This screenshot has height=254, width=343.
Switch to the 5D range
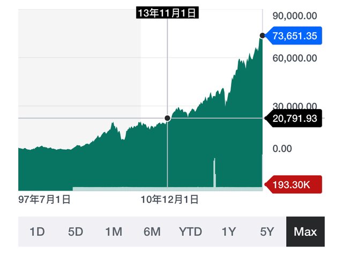[76, 232]
